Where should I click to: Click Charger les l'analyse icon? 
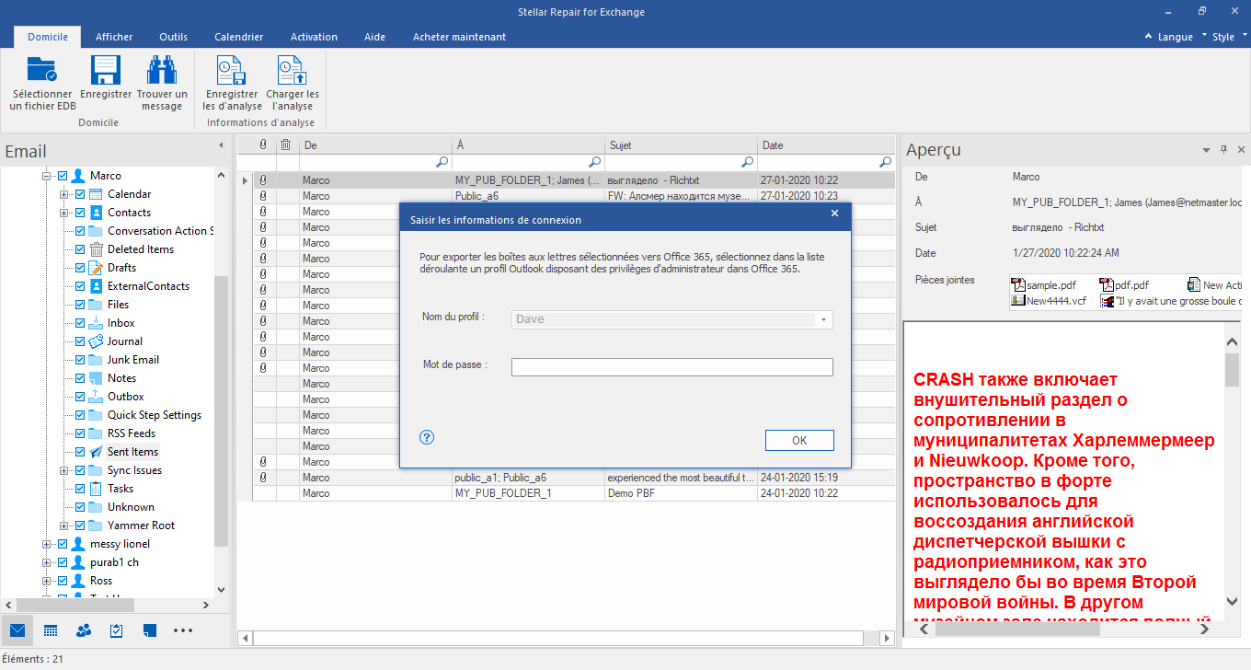[292, 70]
